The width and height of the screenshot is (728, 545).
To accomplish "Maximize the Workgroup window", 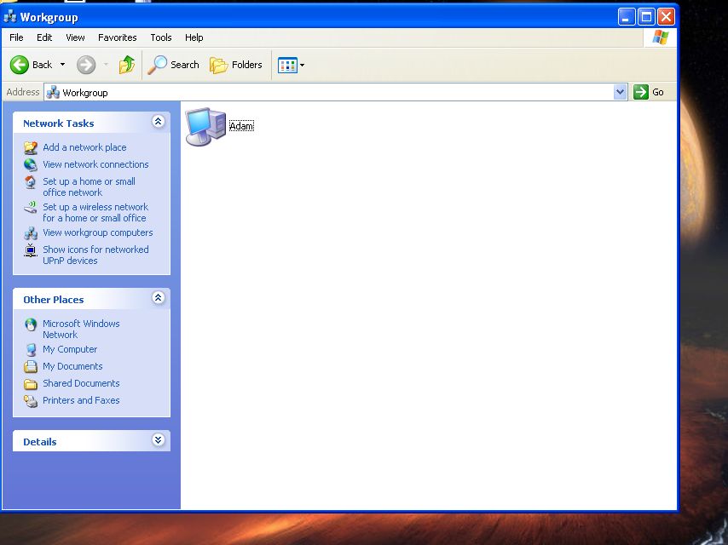I will [x=646, y=17].
